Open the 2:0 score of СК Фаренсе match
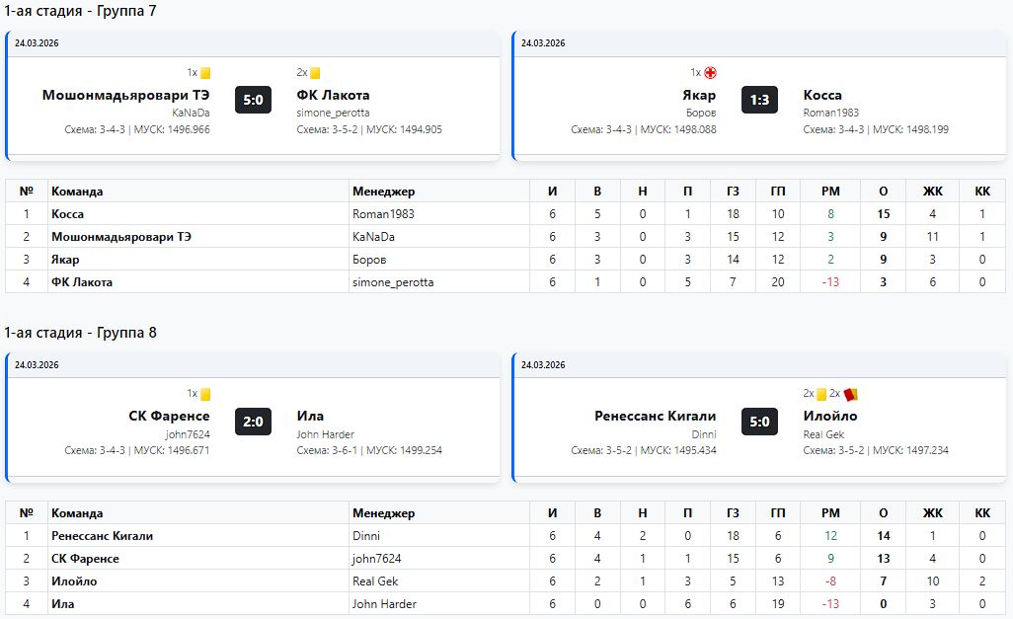This screenshot has width=1013, height=619. (x=253, y=422)
